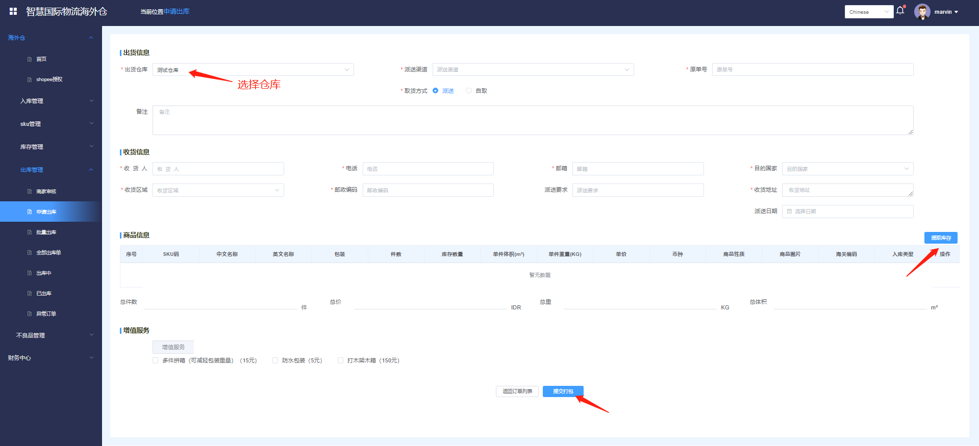The height and width of the screenshot is (446, 979).
Task: Click the calendar icon in 派送日期 field
Action: (789, 212)
